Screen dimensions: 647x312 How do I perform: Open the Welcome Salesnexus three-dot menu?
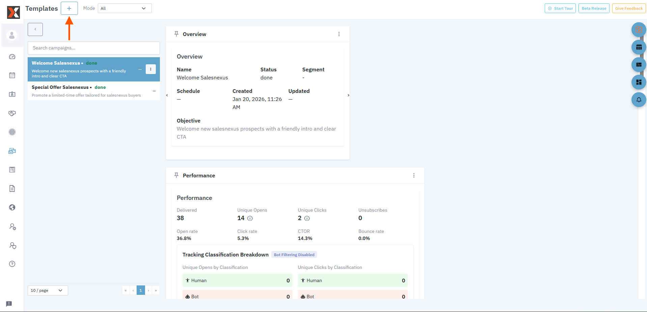(x=150, y=69)
